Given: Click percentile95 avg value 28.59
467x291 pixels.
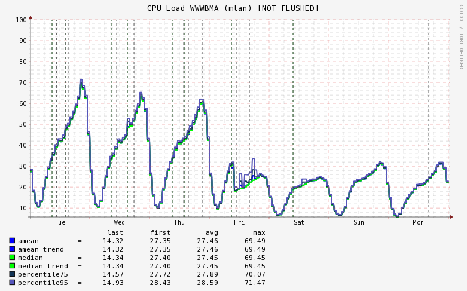Looking at the screenshot, I should (x=207, y=283).
